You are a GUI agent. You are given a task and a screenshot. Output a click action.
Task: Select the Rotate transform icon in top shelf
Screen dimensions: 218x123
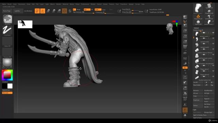pos(59,11)
